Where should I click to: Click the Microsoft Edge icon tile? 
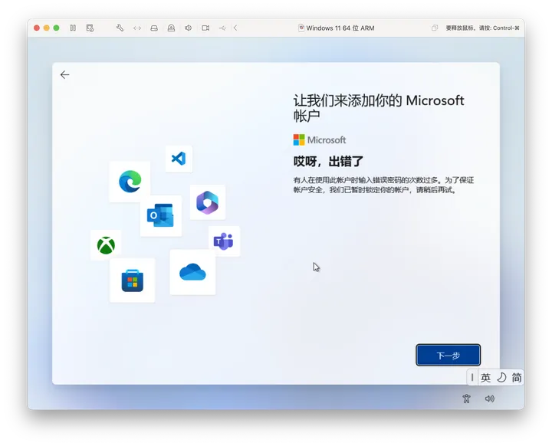(130, 182)
